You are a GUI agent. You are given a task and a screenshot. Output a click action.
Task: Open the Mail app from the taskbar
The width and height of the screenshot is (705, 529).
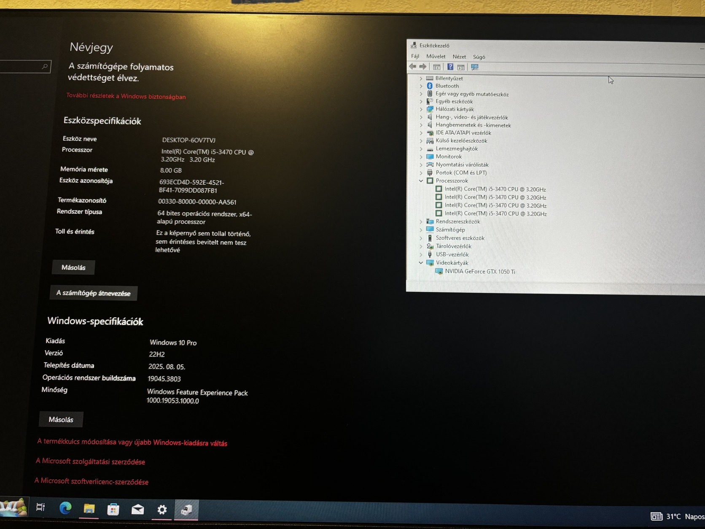tap(137, 510)
